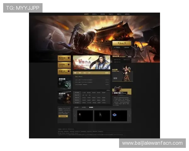Image resolution: width=189 pixels, height=151 pixels.
Task: Open the 1.85 英雄合击 hero banner
Action: pos(91,62)
